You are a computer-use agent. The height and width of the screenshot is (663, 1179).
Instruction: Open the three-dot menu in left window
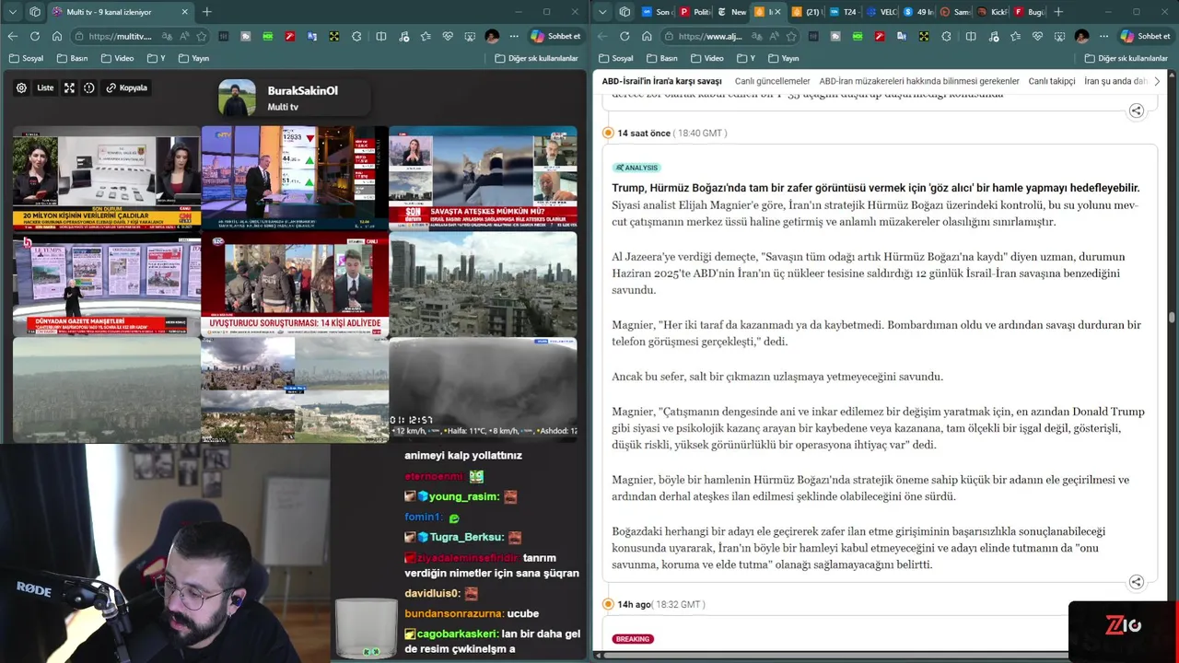(514, 36)
